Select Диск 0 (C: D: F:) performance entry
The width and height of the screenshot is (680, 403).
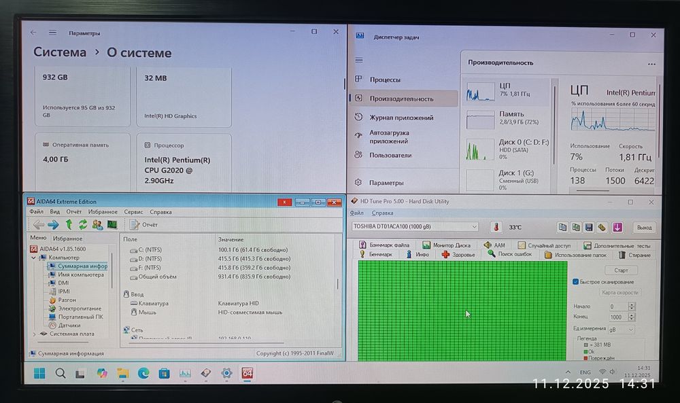point(507,149)
